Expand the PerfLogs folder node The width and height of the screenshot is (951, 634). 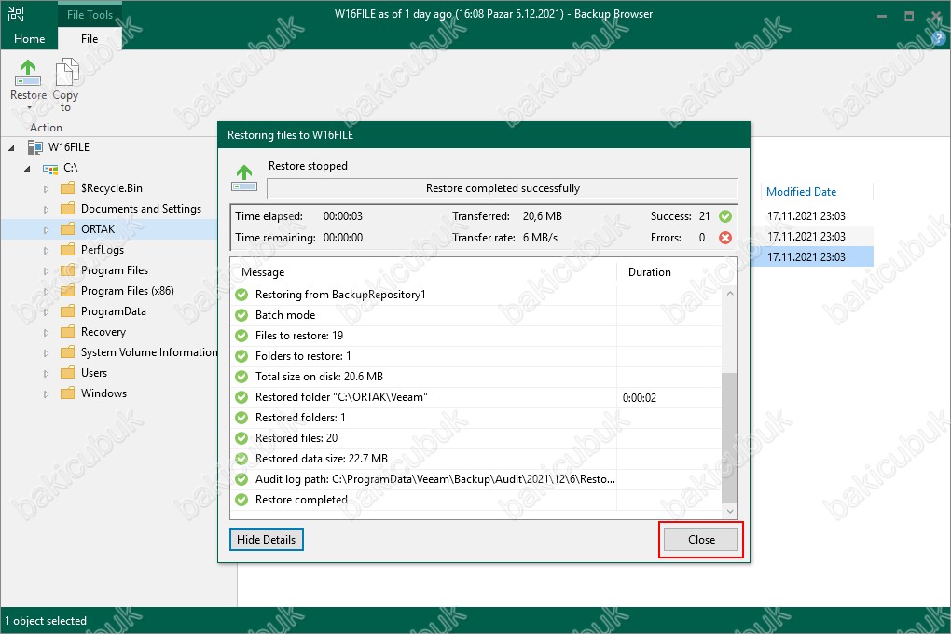(46, 250)
